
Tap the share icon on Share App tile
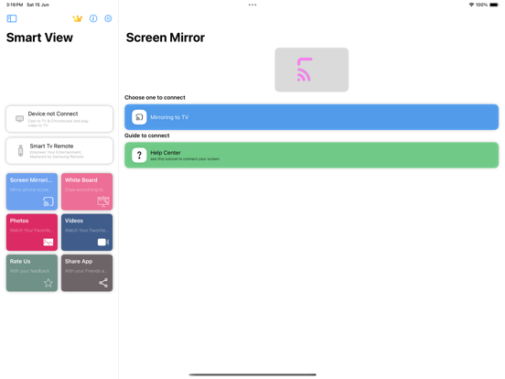point(103,283)
